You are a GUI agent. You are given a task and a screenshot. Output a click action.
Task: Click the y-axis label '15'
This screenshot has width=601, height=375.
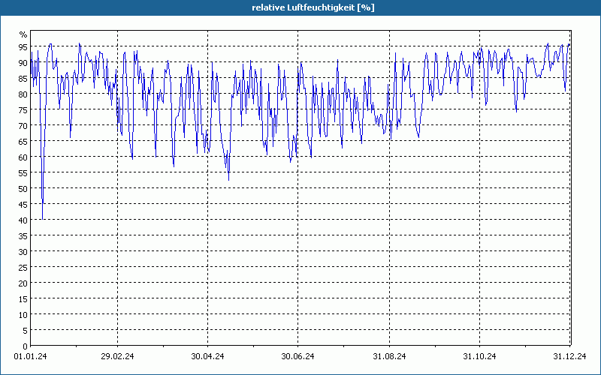tap(23, 299)
